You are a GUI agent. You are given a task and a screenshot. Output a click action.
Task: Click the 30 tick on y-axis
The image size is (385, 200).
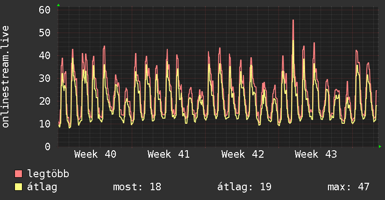tap(44, 78)
